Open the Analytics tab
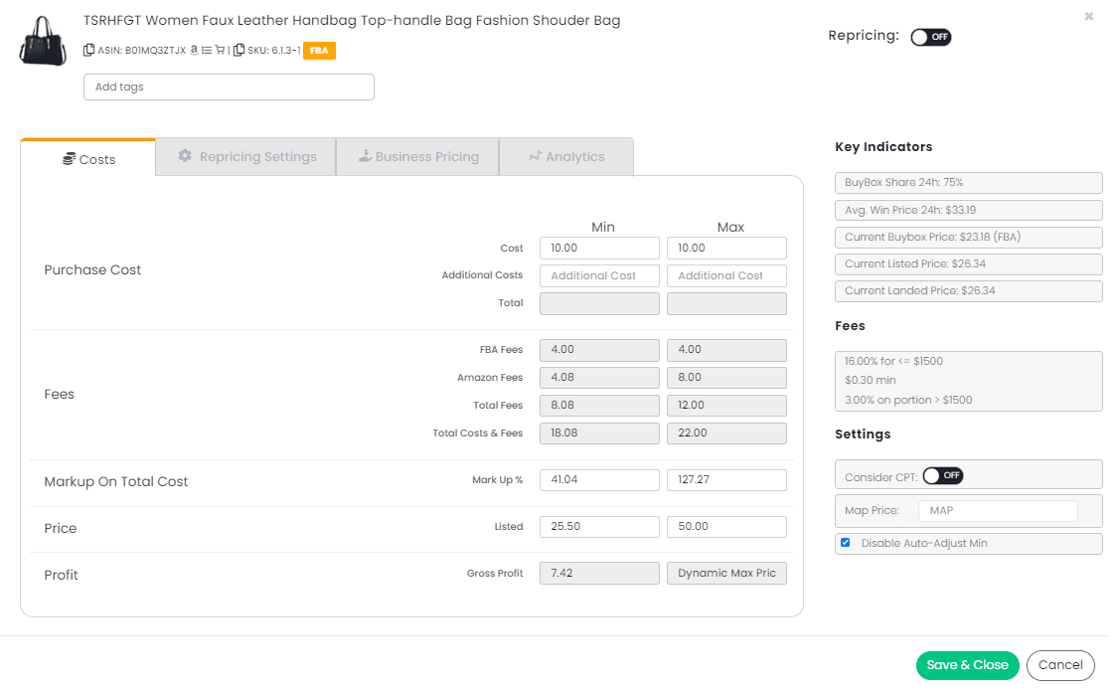The width and height of the screenshot is (1119, 692). pyautogui.click(x=566, y=156)
